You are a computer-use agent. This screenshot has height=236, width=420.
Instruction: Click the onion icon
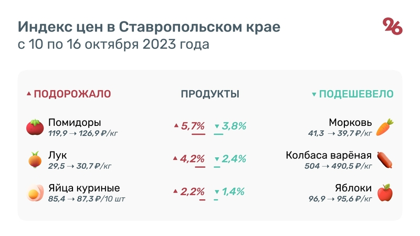[35, 160]
